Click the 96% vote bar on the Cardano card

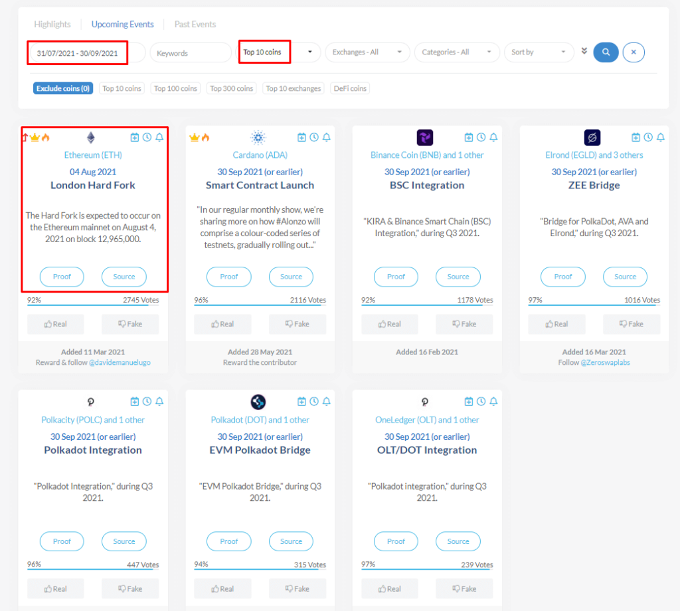coord(260,305)
